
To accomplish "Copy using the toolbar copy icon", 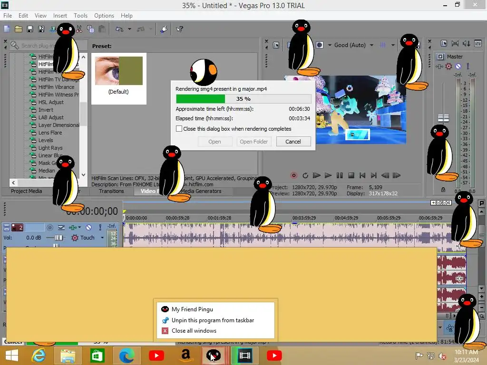I will [90, 29].
